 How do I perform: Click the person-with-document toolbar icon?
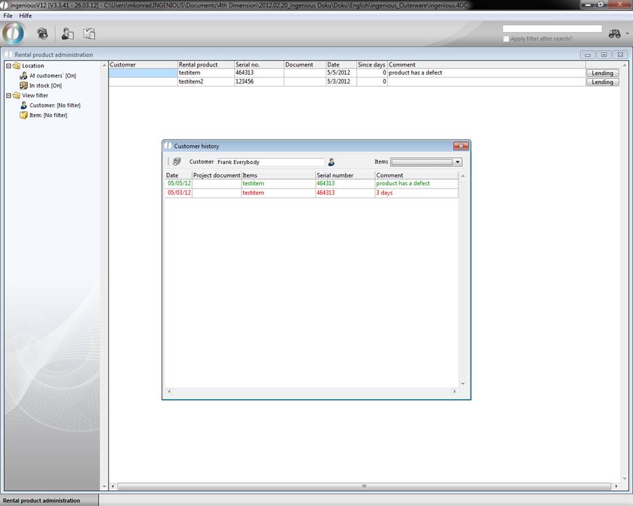click(x=67, y=33)
